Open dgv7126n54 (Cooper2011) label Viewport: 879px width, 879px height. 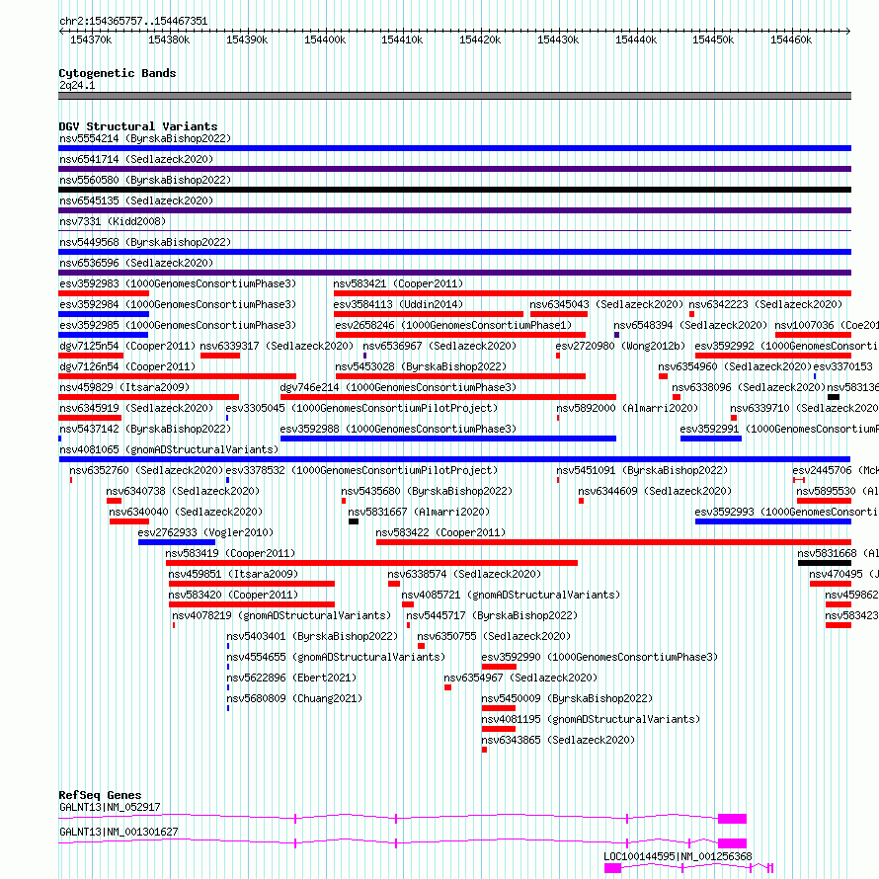(127, 366)
